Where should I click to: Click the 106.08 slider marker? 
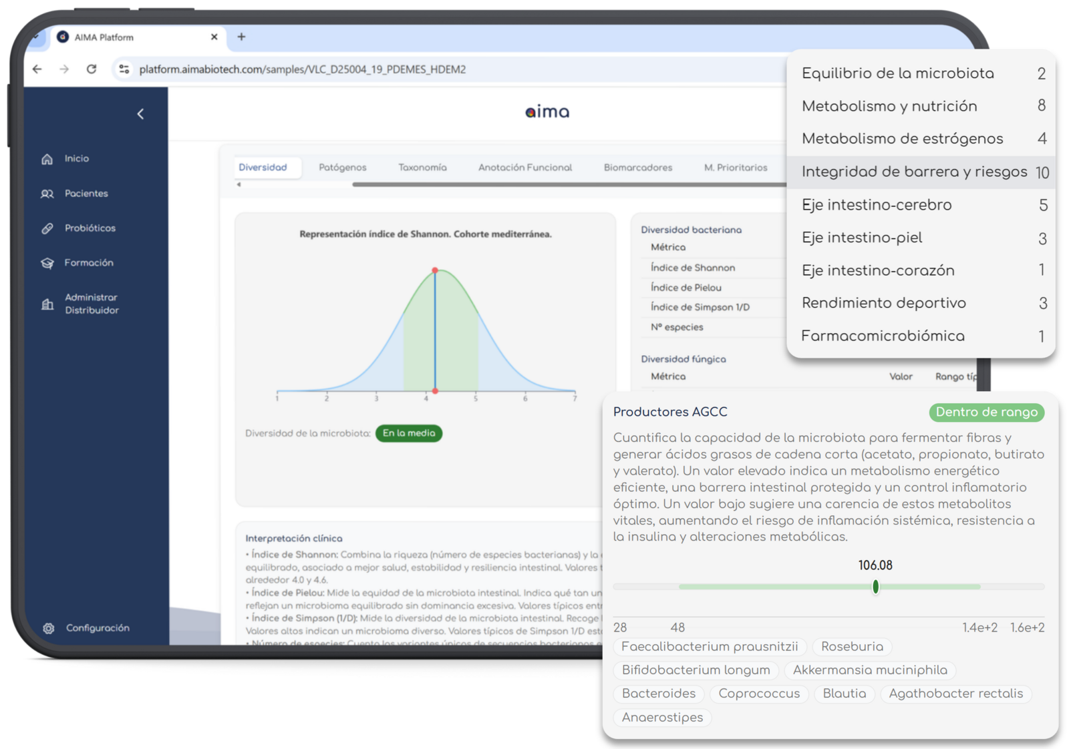pyautogui.click(x=875, y=587)
